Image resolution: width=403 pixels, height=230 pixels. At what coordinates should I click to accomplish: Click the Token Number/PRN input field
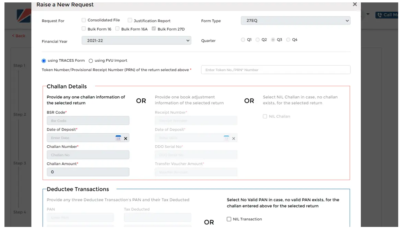[x=275, y=70]
